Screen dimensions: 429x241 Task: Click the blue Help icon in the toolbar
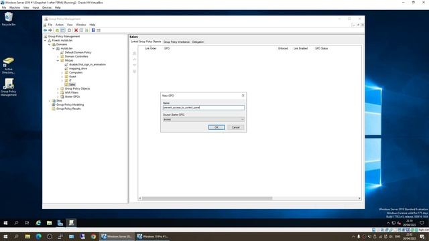(x=93, y=30)
